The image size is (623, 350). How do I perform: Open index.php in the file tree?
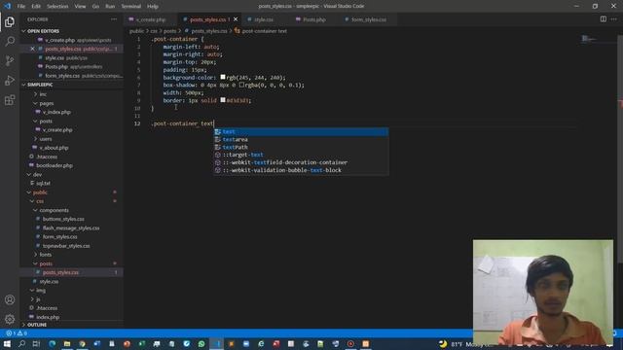click(48, 317)
